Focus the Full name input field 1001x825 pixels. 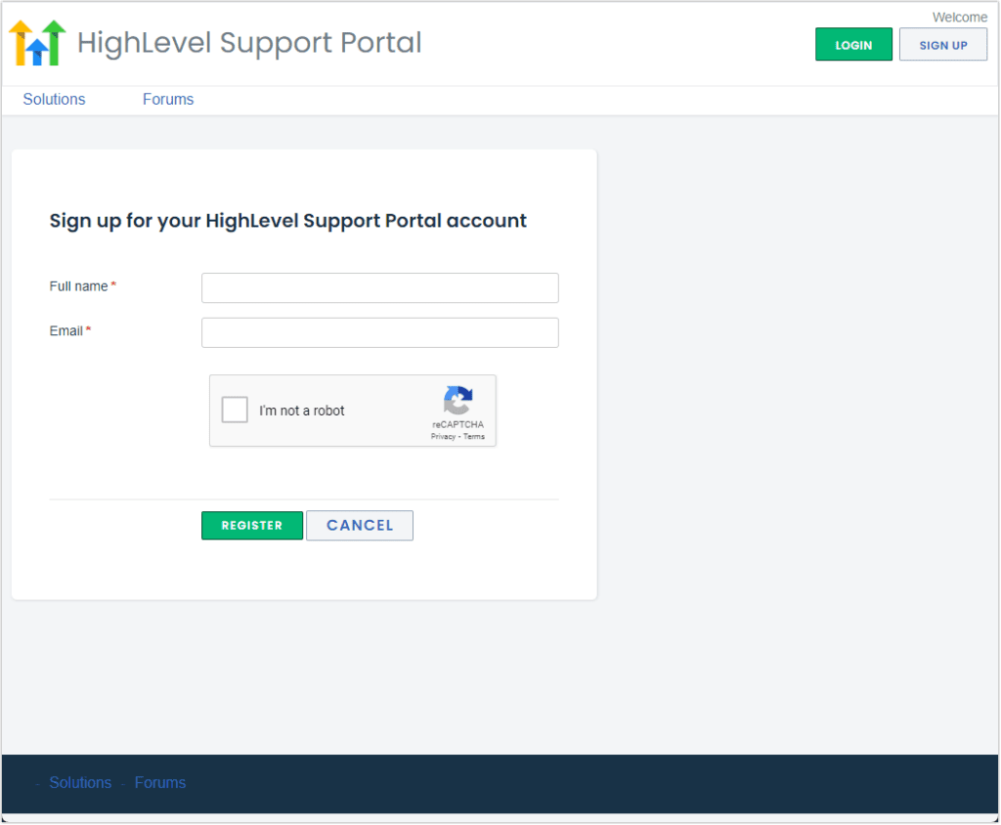380,288
